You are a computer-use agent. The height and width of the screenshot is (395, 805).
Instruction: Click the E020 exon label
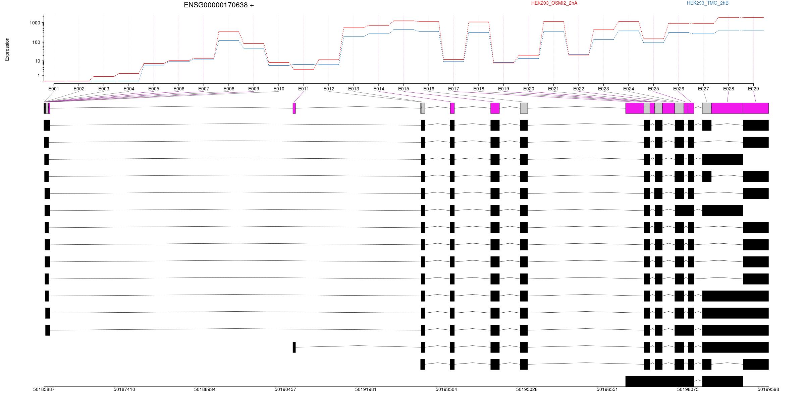(529, 89)
